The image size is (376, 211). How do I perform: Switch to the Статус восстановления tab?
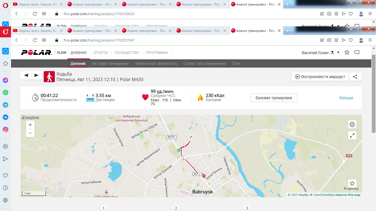click(x=205, y=63)
